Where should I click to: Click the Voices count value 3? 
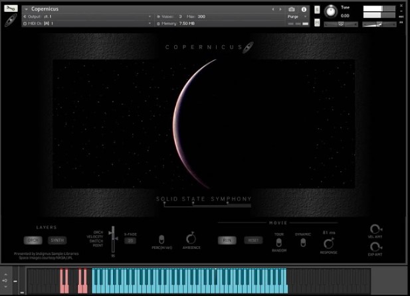[x=180, y=17]
